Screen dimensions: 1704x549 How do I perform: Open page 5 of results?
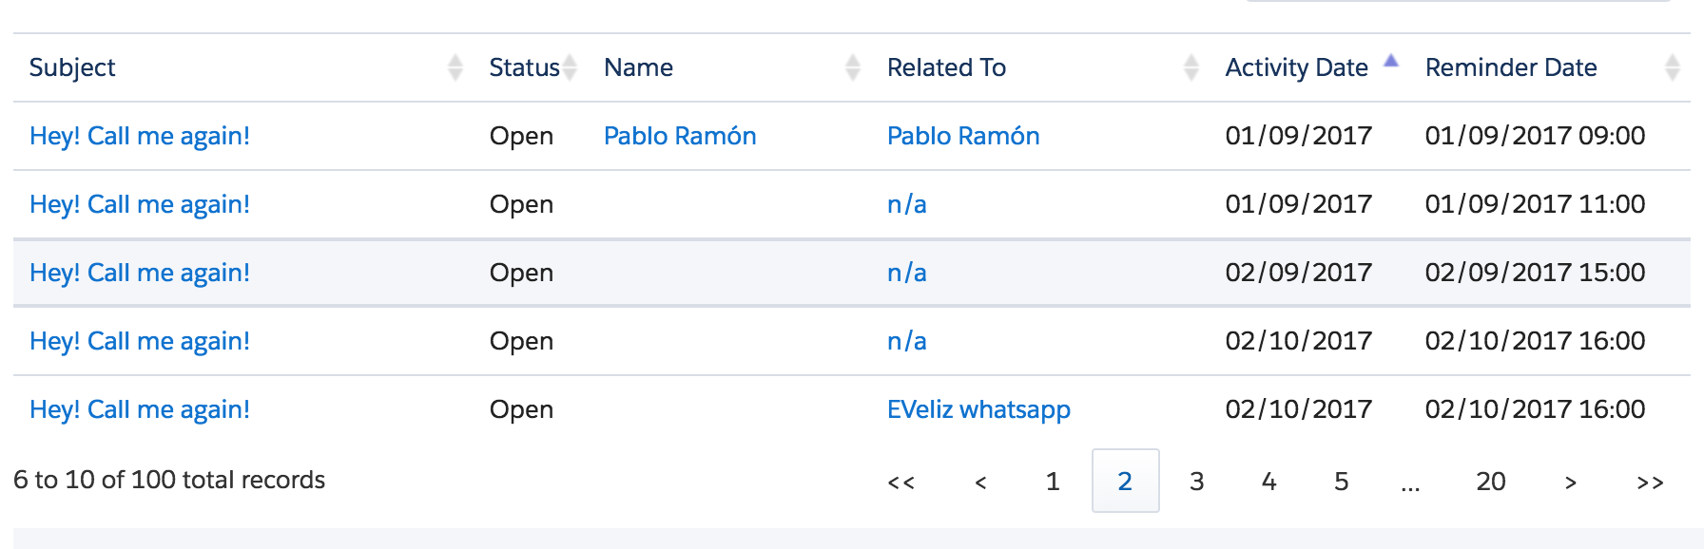coord(1341,482)
